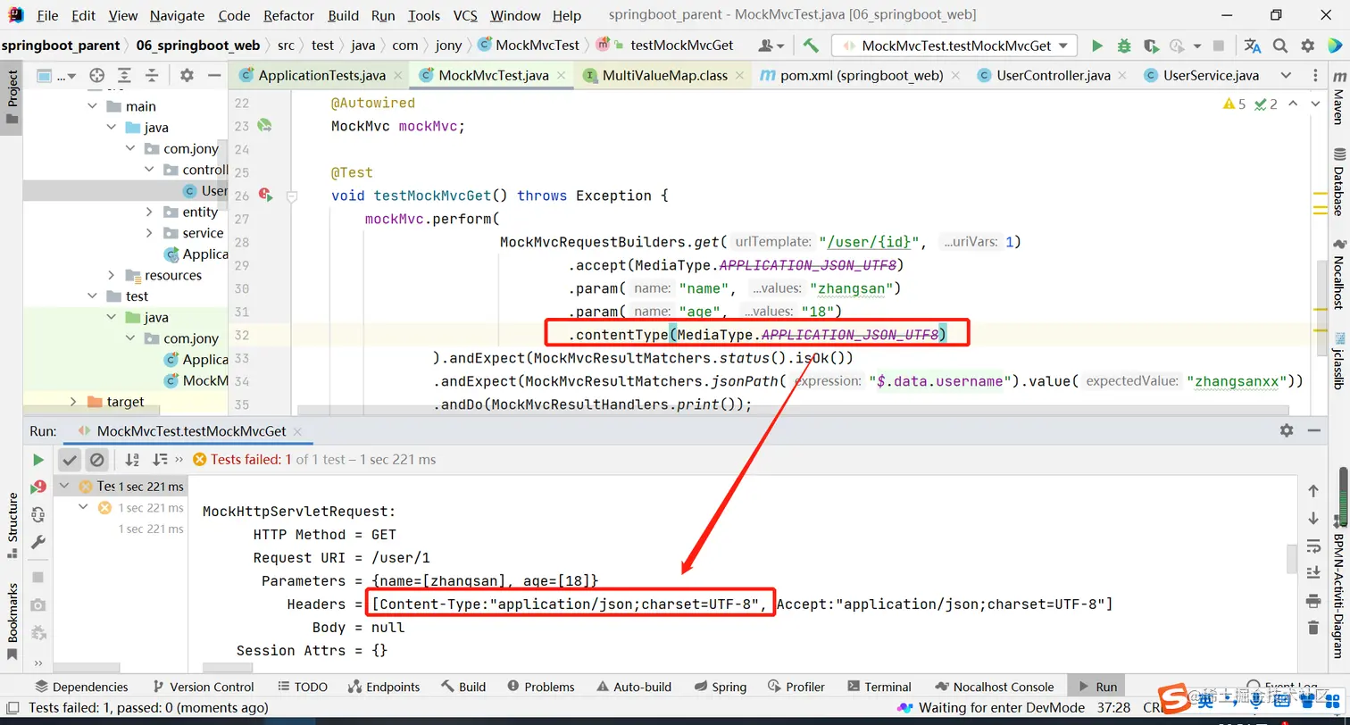Screen dimensions: 1350x725
Task: Click locate-in-tree target icon in Project panel
Action: (x=97, y=76)
